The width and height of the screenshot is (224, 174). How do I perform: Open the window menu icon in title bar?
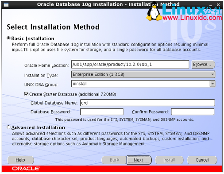(6, 5)
